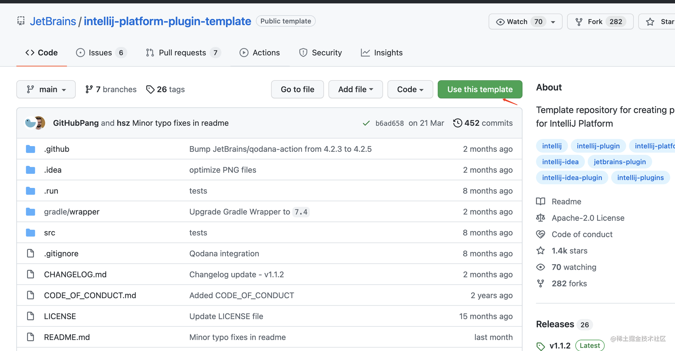
Task: Expand the Code download dropdown
Action: click(410, 89)
